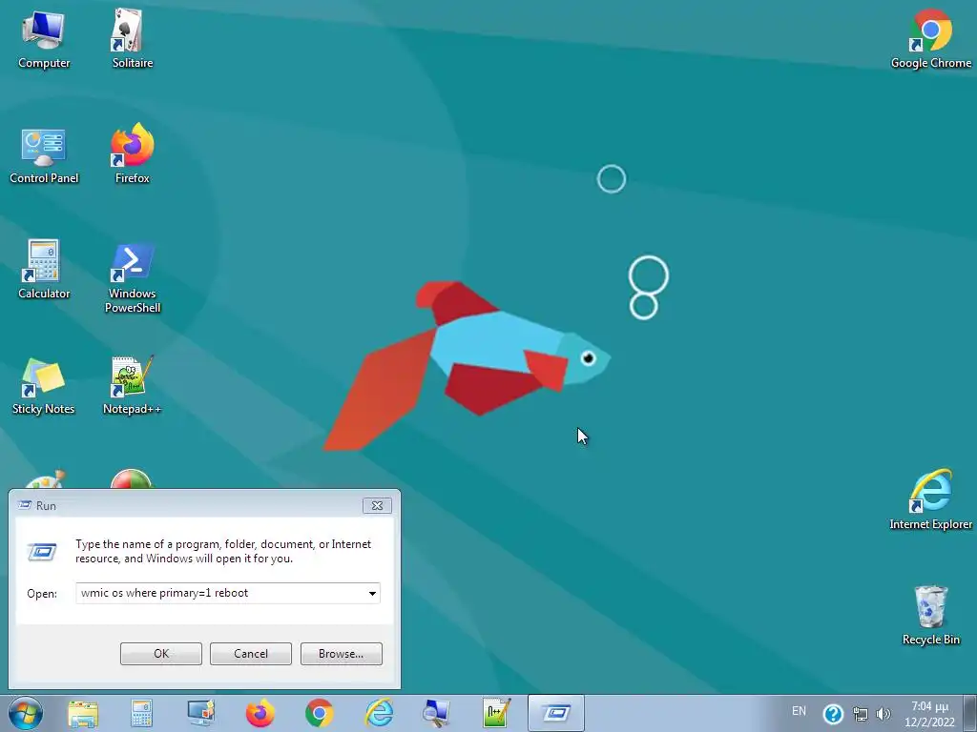The width and height of the screenshot is (977, 732).
Task: Click the Notepad++ desktop shortcut
Action: pyautogui.click(x=132, y=386)
